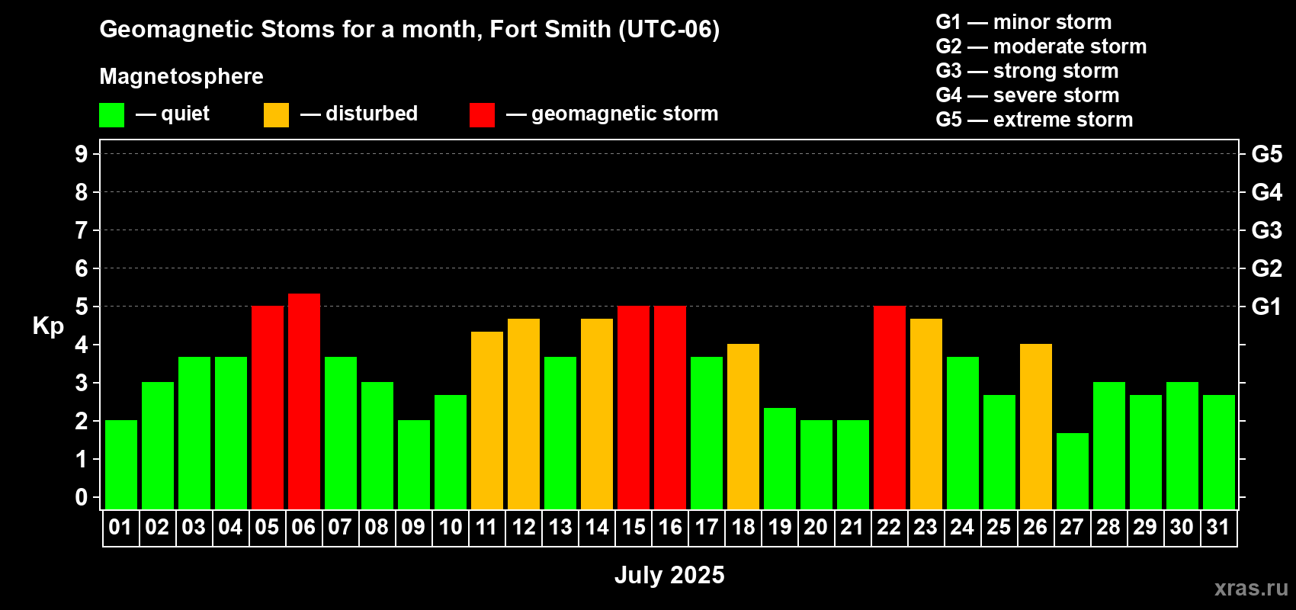Click "G5 — extreme storm" legend text

point(1035,120)
